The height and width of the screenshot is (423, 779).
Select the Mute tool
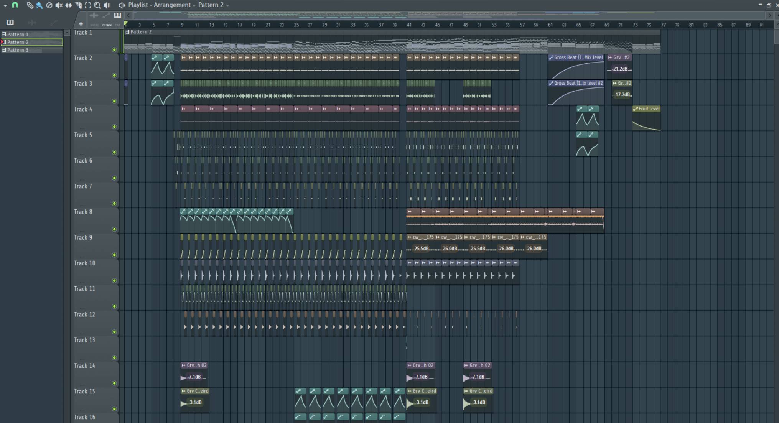[x=59, y=5]
